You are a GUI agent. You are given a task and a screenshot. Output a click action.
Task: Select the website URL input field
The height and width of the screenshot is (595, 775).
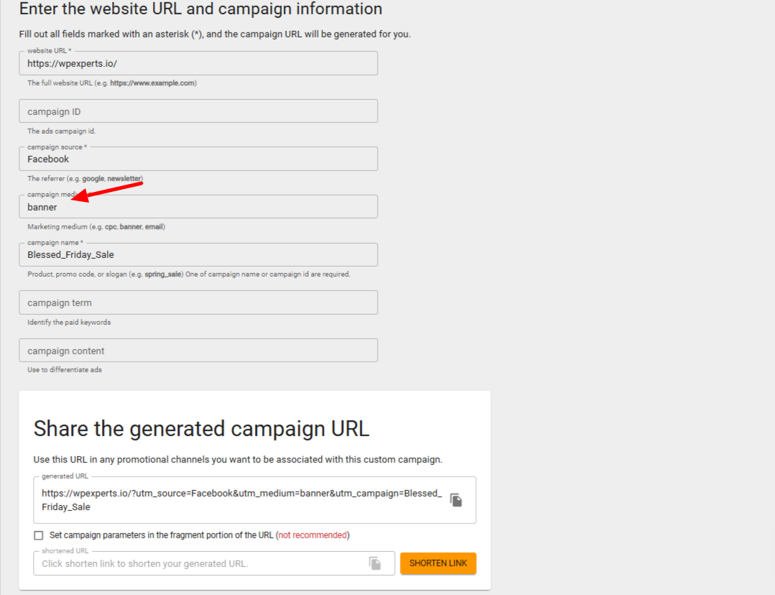(x=198, y=63)
